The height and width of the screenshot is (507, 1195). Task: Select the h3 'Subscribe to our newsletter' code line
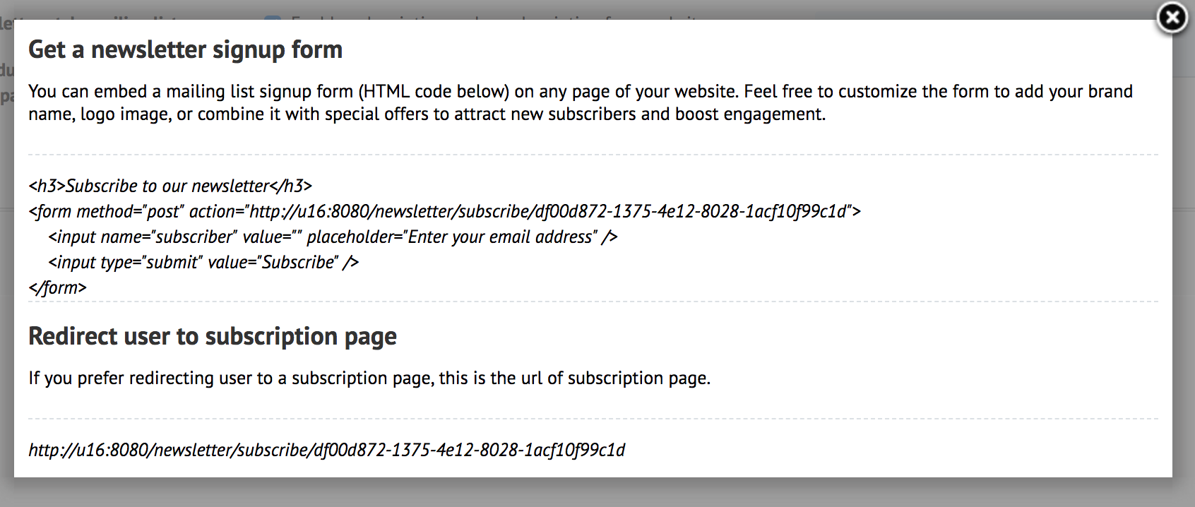170,186
